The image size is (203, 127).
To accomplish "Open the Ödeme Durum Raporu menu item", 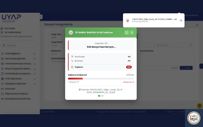I will pos(16,94).
